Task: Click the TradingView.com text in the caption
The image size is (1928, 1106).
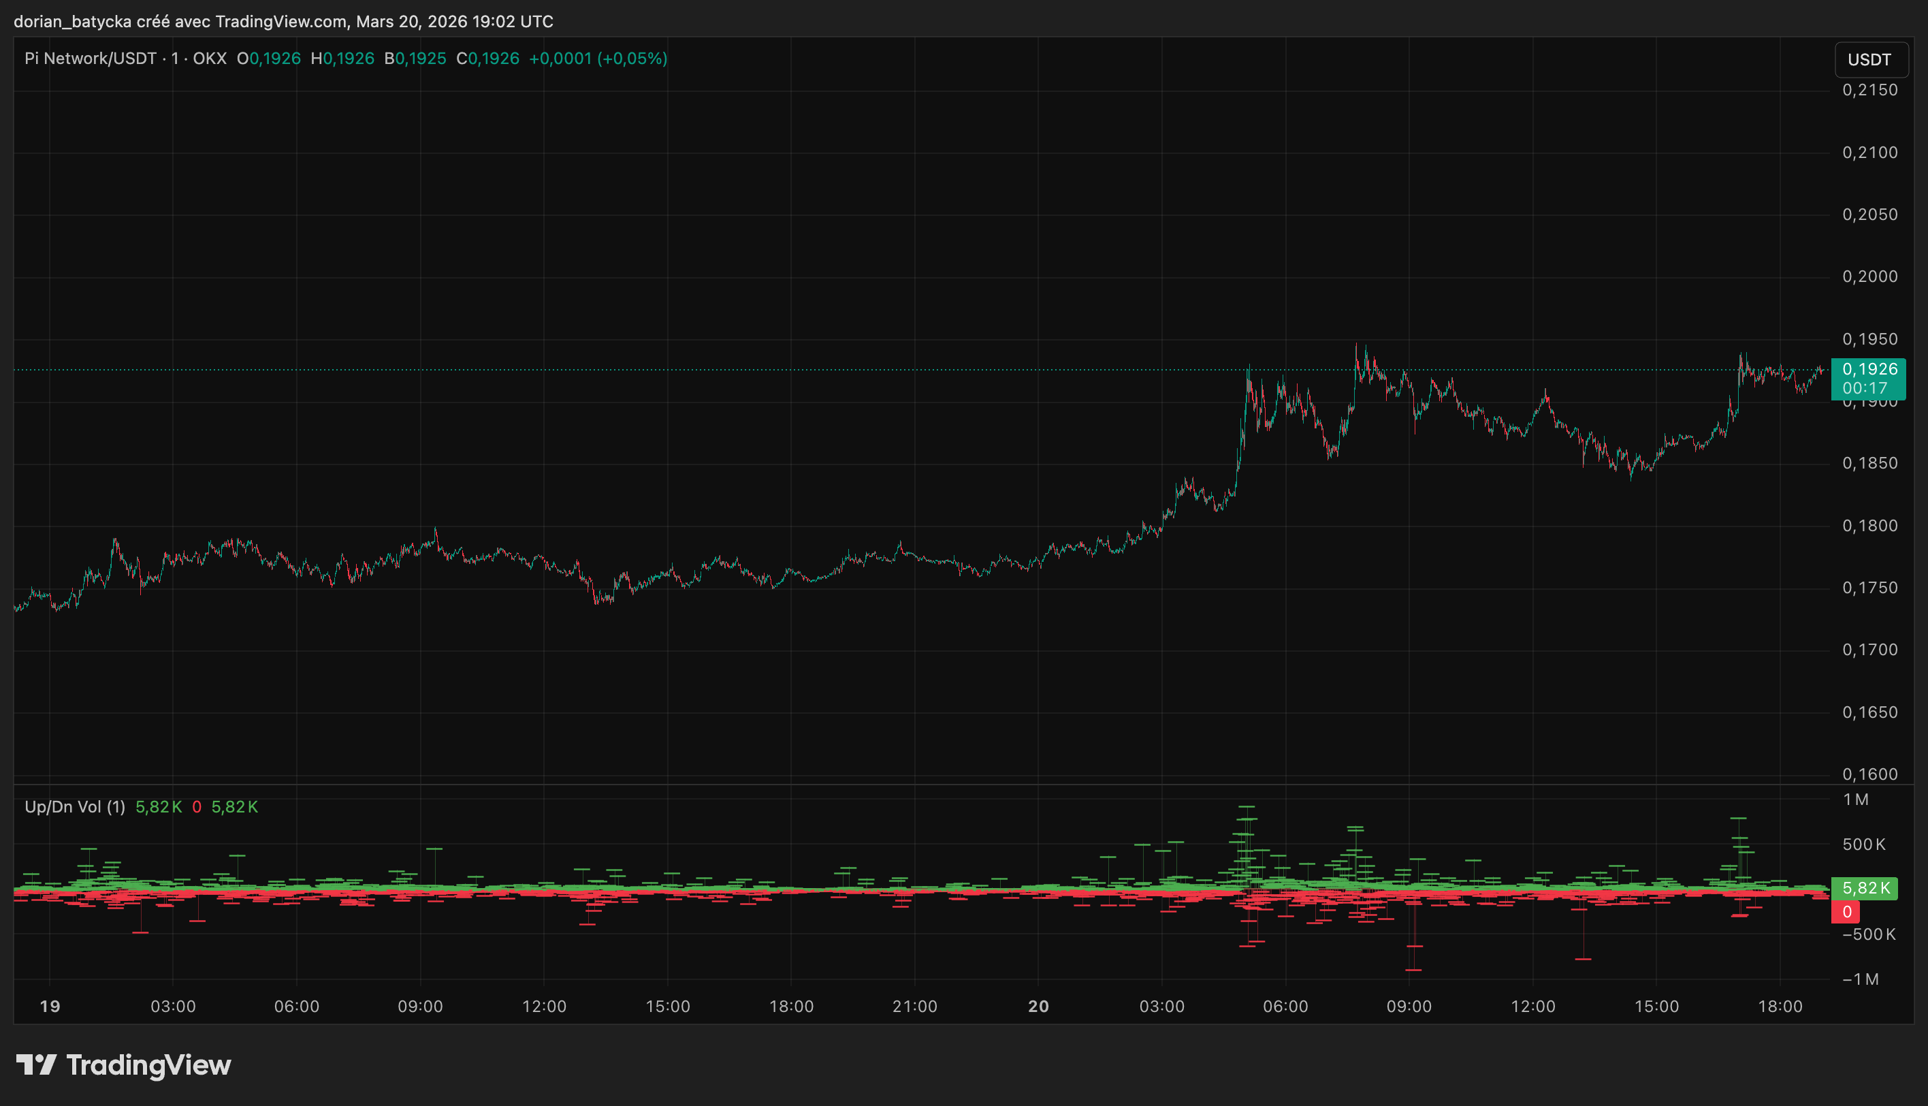Action: [280, 21]
